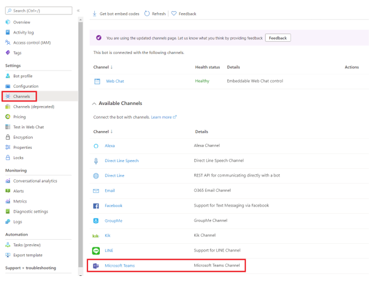370x282 pixels.
Task: Click the Direct Line Speech microphone icon
Action: coord(96,161)
